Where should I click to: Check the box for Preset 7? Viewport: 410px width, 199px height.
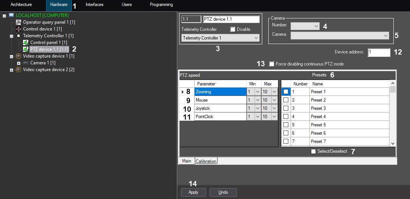286,141
